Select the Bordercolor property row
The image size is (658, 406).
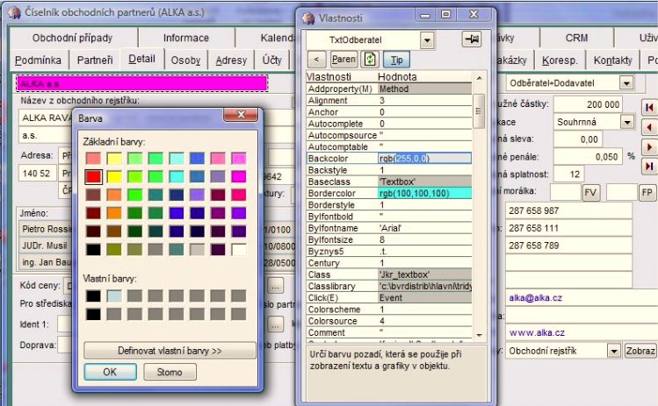click(x=389, y=193)
